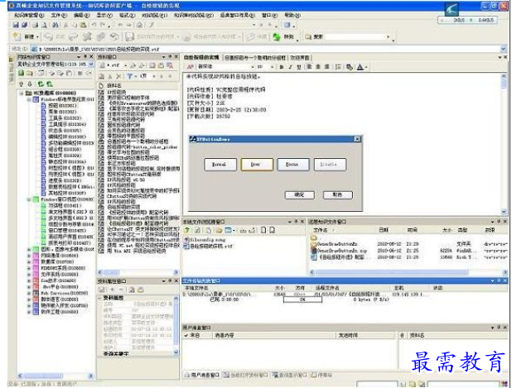Click the font color A icon
Screen dimensions: 512x388
[x=360, y=67]
